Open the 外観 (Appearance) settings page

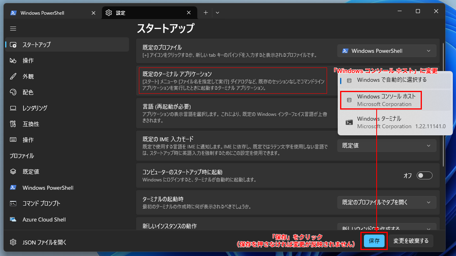28,76
